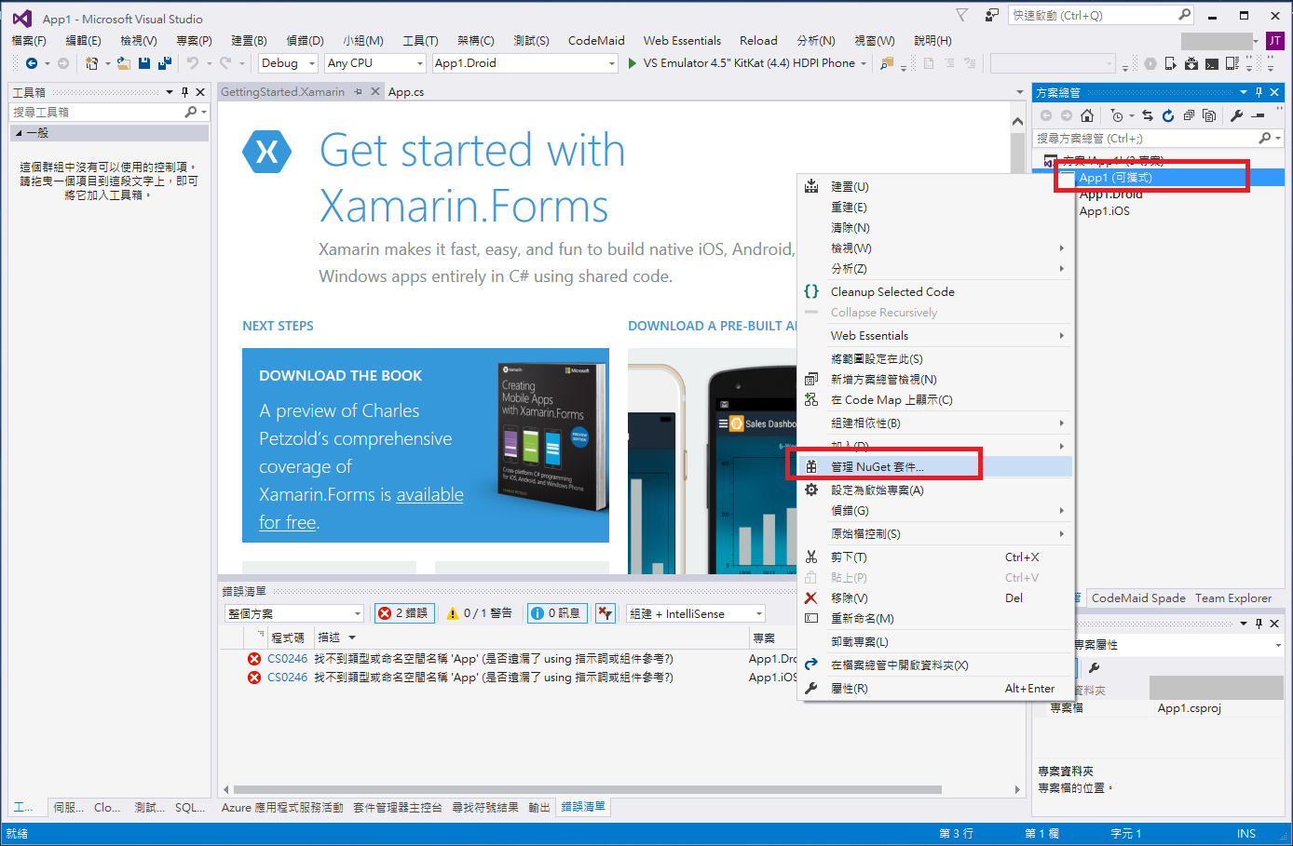This screenshot has width=1293, height=846.
Task: Click the JT user account badge
Action: tap(1275, 40)
